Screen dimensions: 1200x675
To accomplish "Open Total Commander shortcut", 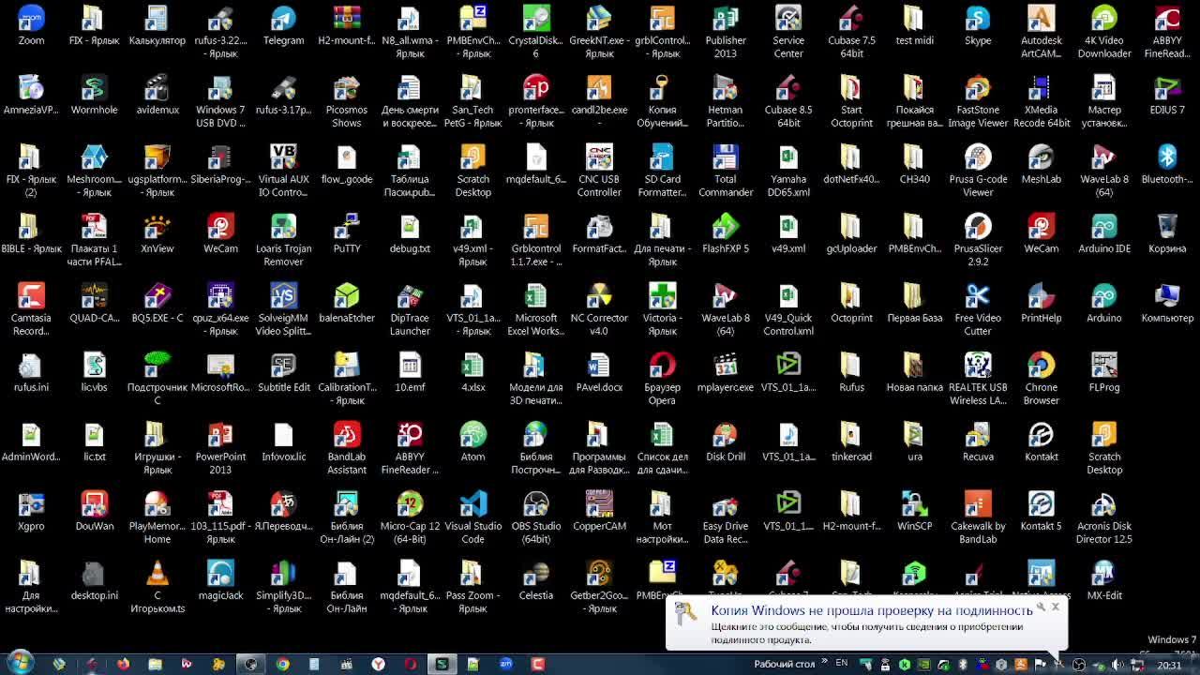I will [726, 171].
